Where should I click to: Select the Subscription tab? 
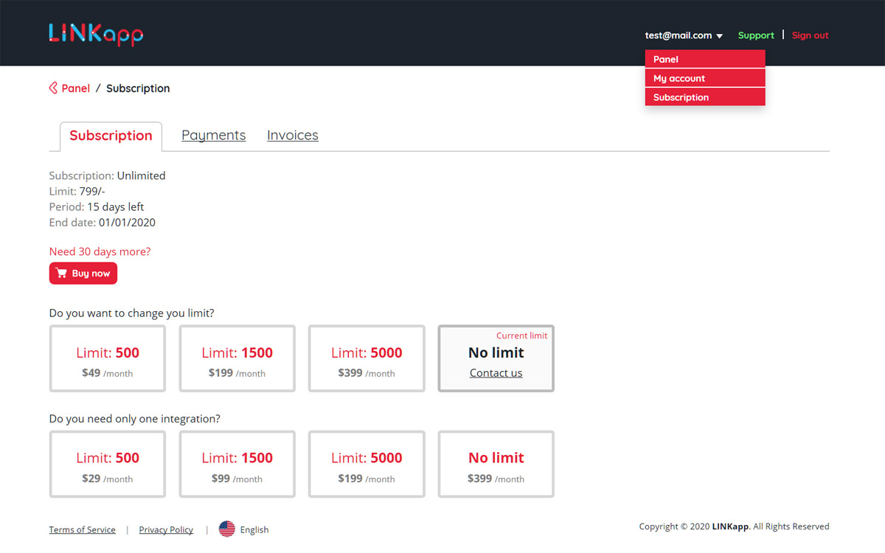pyautogui.click(x=111, y=136)
